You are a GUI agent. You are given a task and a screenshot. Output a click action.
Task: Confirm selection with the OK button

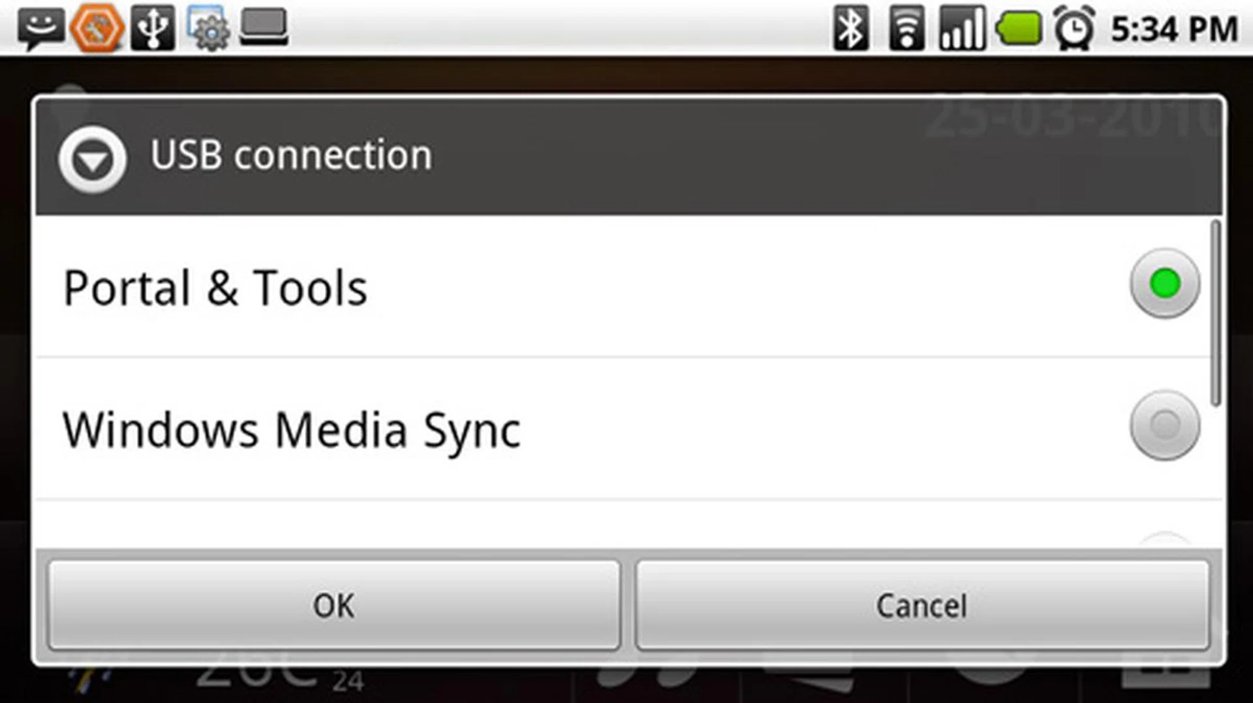coord(334,605)
